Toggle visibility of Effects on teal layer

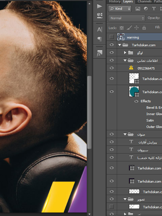(x=136, y=101)
